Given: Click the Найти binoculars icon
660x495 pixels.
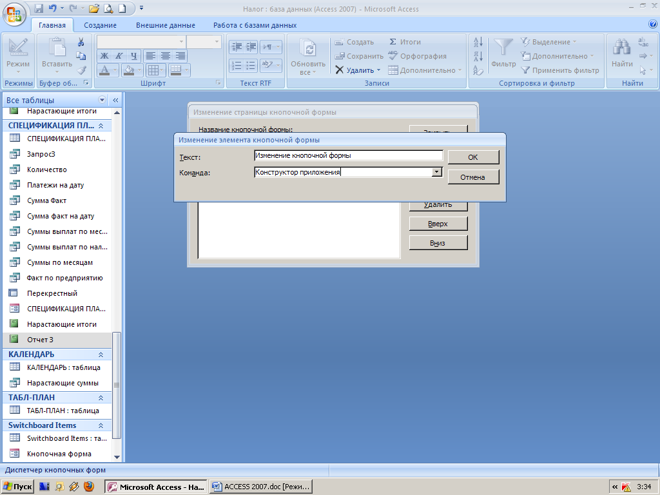Looking at the screenshot, I should click(x=622, y=48).
